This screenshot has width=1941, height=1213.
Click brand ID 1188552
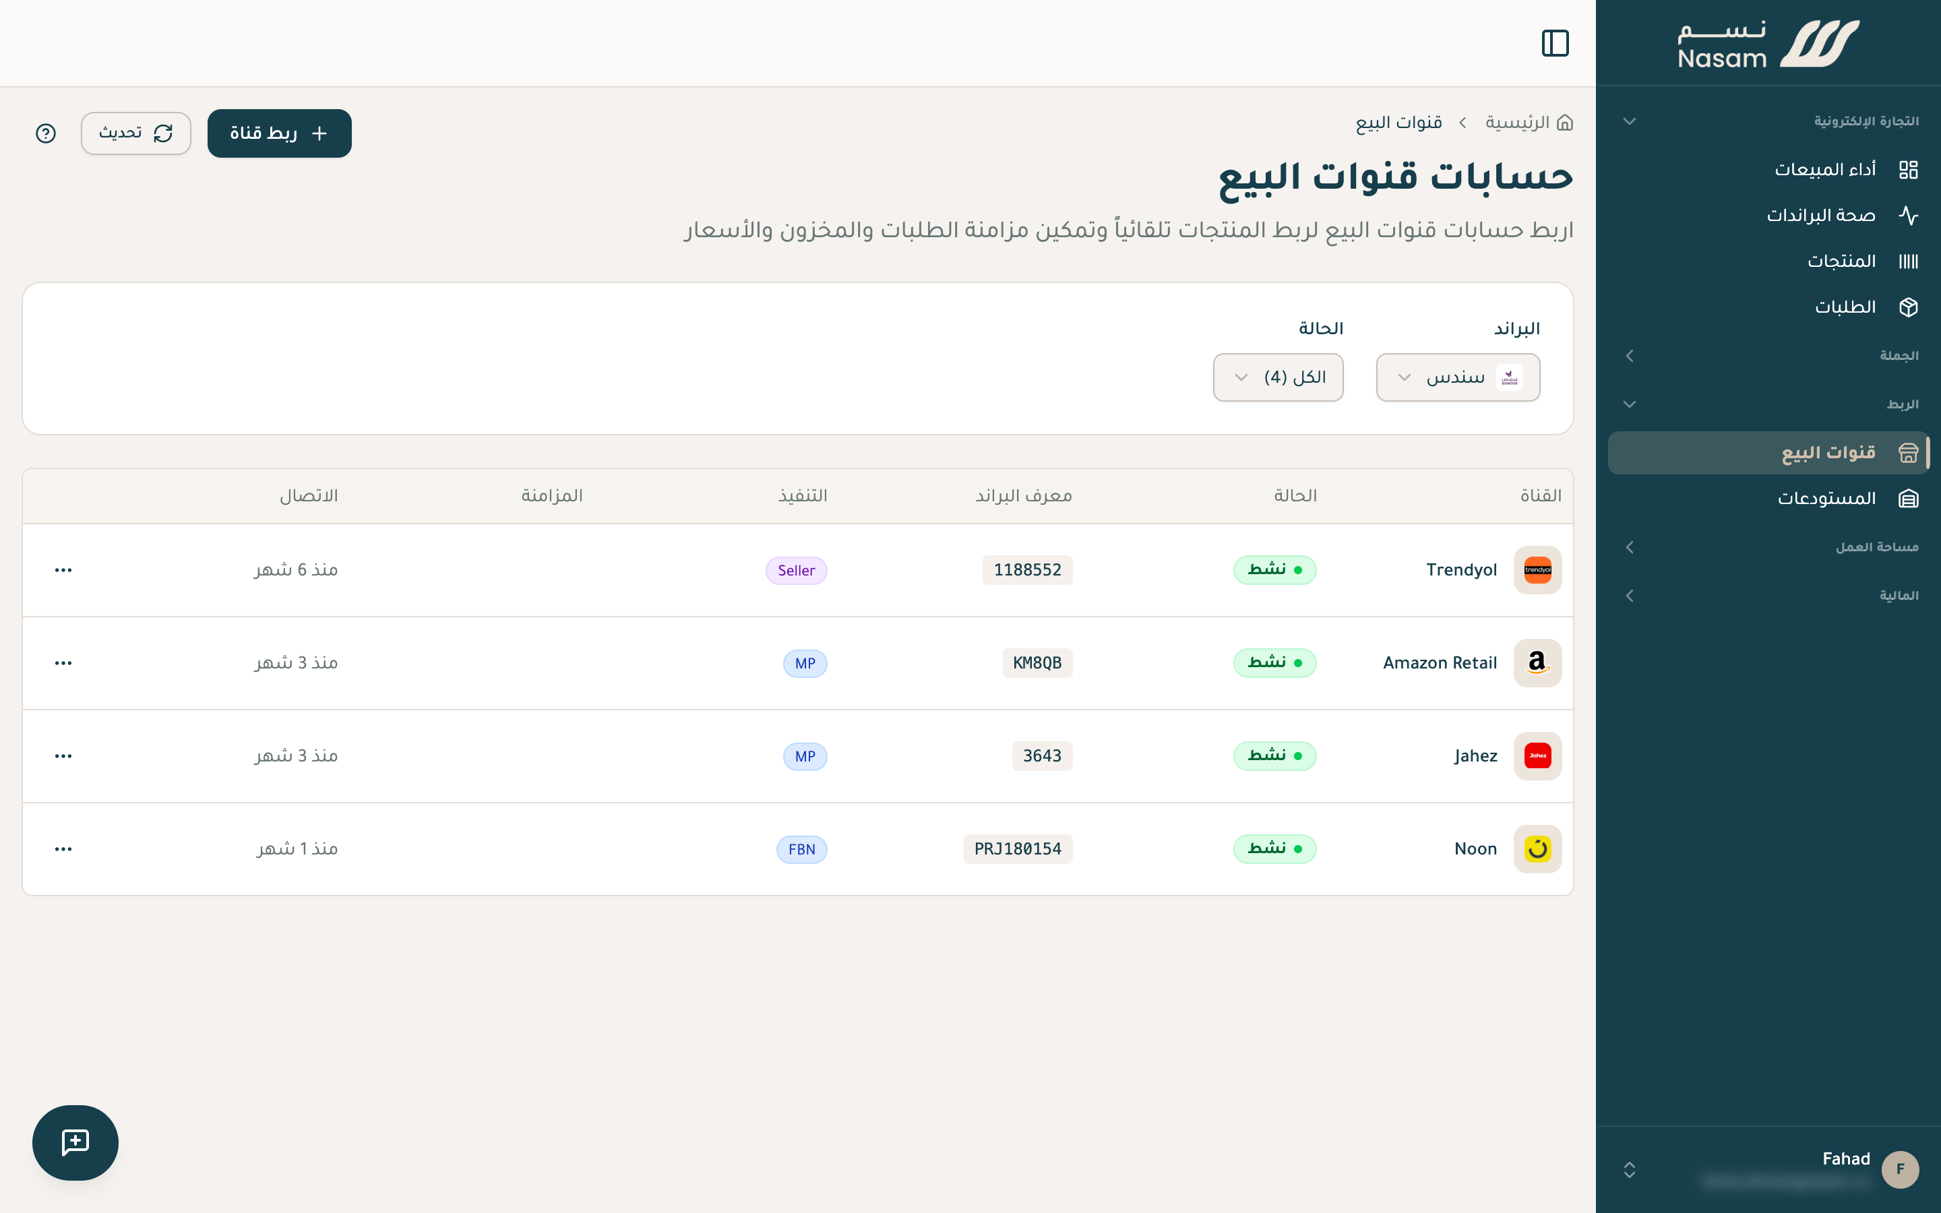point(1027,570)
